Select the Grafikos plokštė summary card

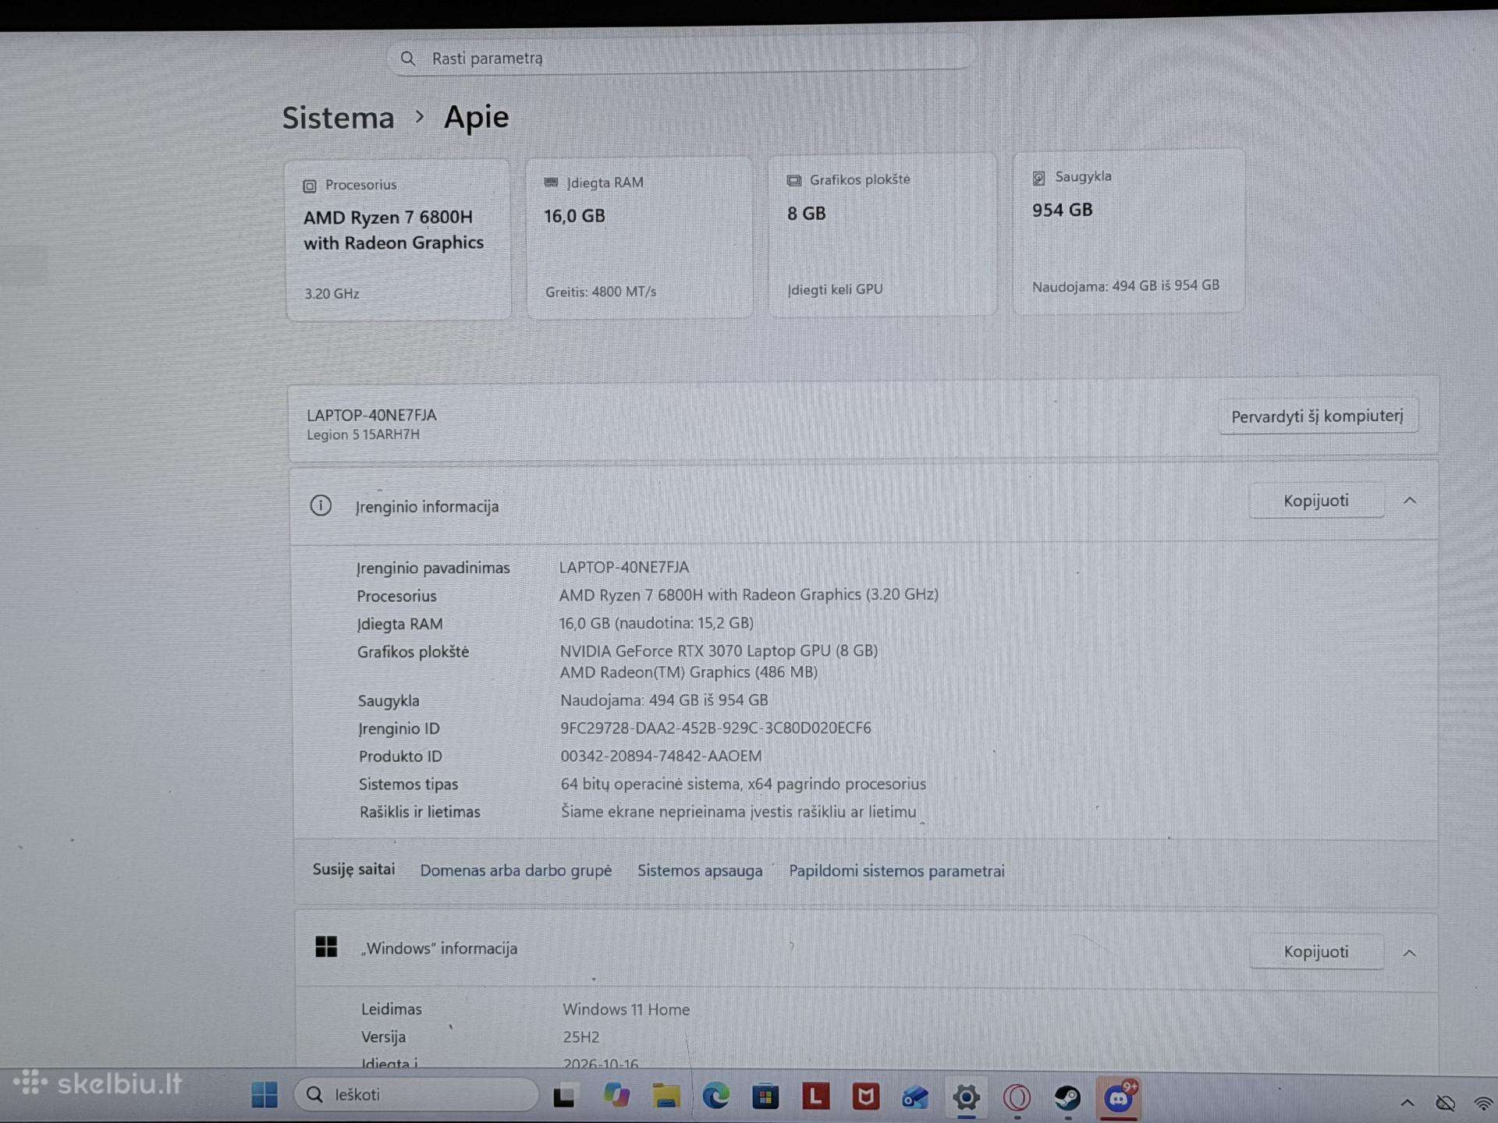(882, 235)
